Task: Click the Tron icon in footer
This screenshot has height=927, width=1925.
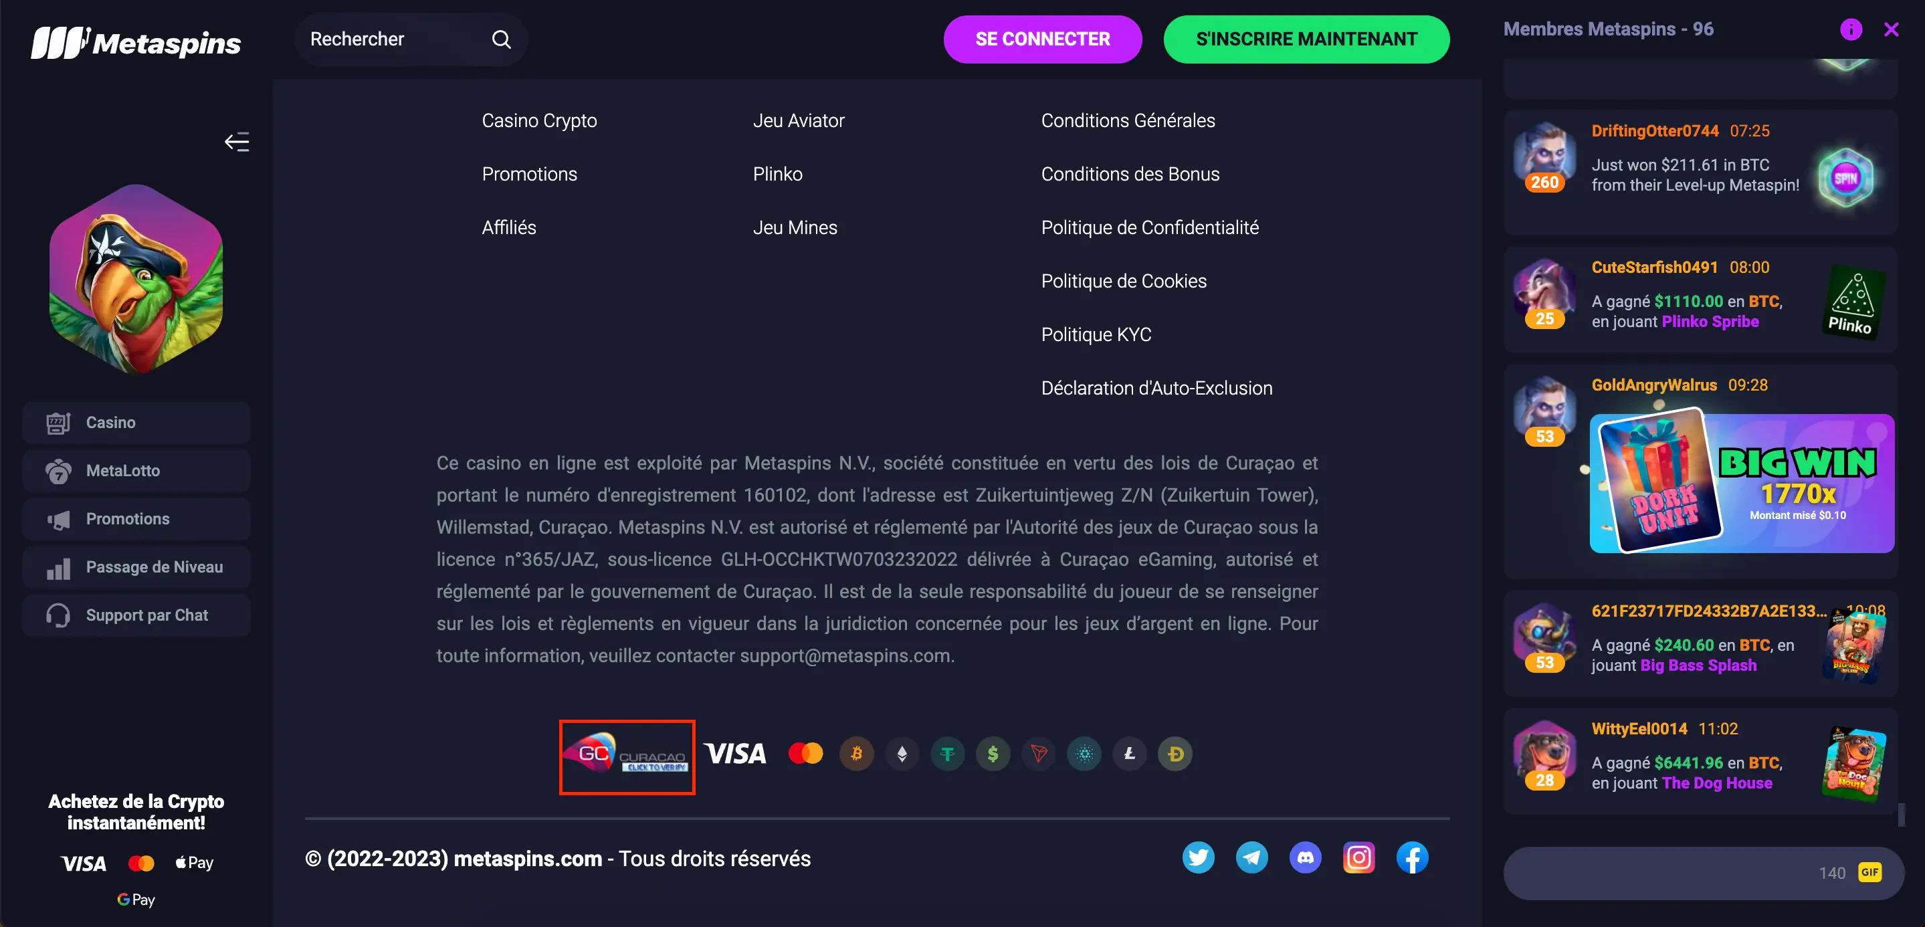Action: click(1039, 754)
